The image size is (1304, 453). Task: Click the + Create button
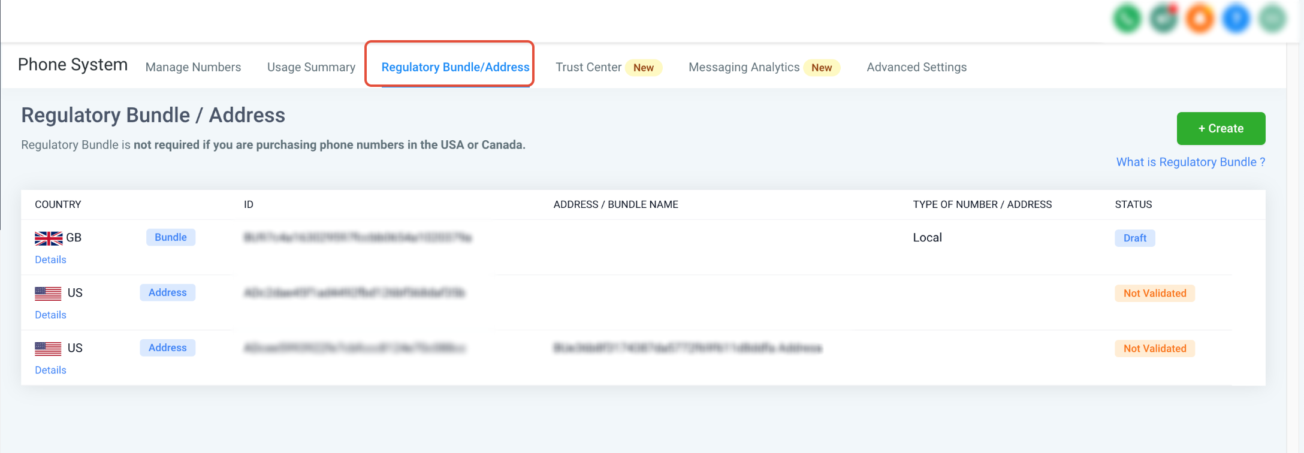point(1221,128)
